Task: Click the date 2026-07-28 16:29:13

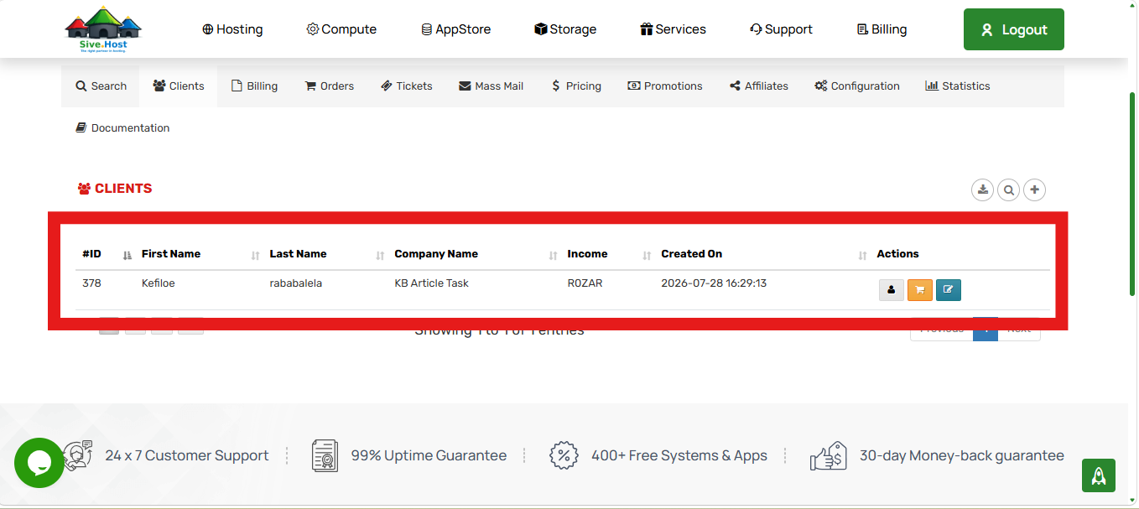Action: click(714, 283)
